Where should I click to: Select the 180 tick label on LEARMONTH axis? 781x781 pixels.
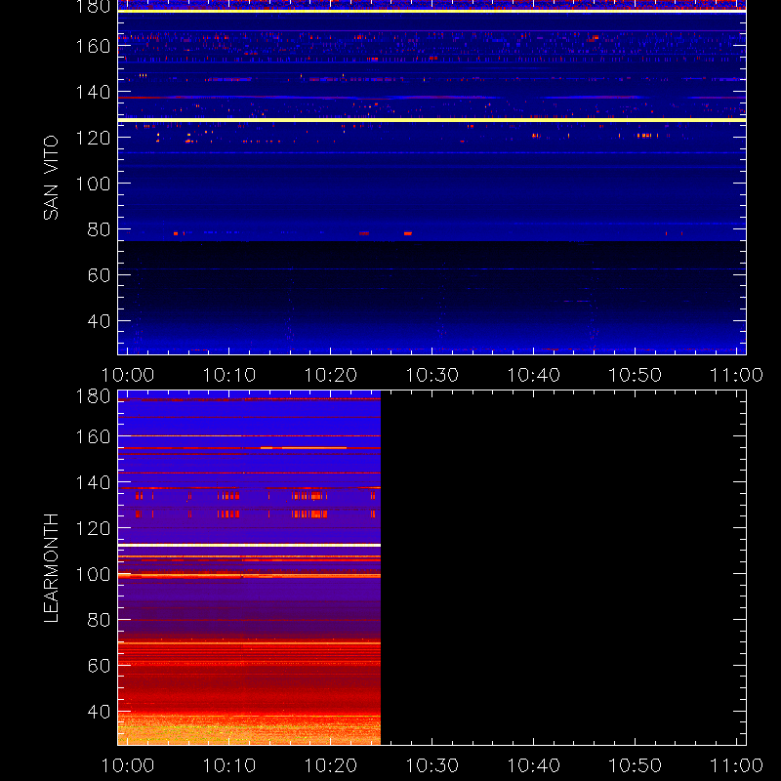93,396
